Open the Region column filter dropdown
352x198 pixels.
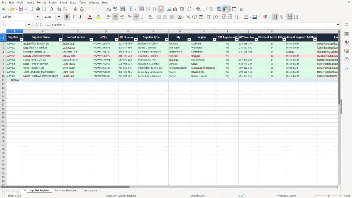tap(214, 40)
